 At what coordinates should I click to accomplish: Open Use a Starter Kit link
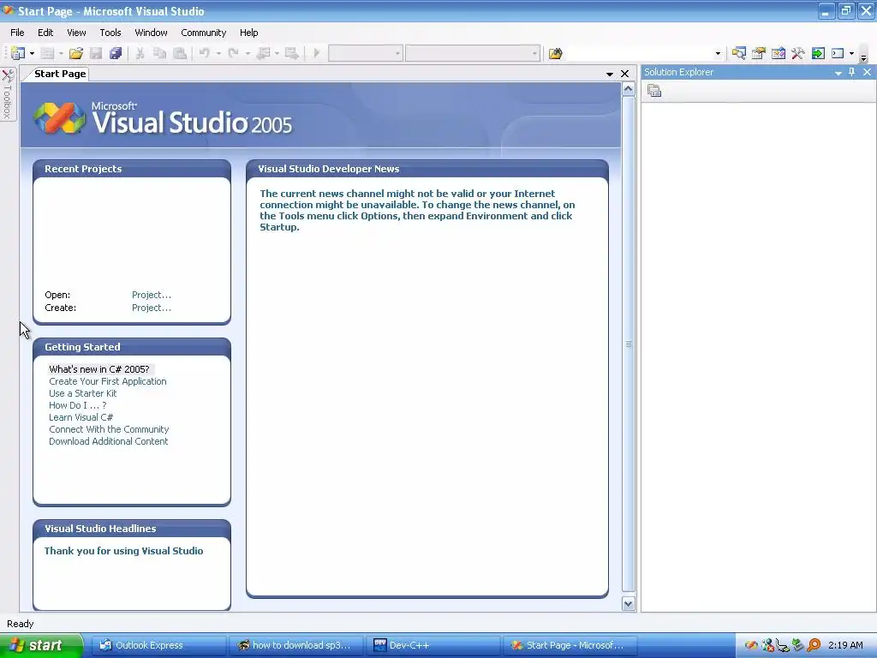point(83,393)
